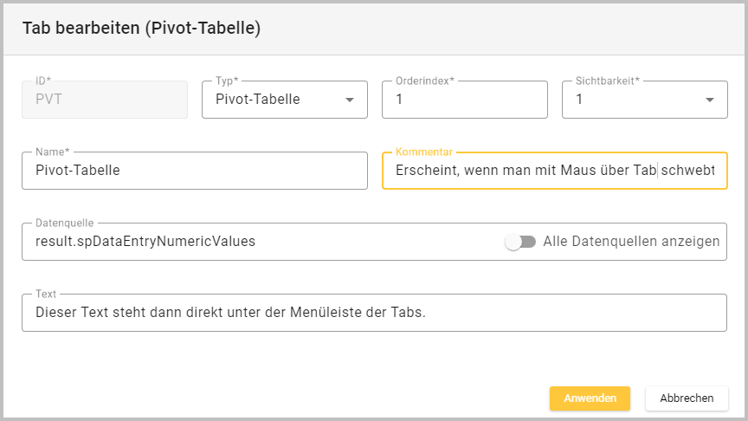Click the Orderindex* floating label
Viewport: 748px width, 421px height.
[x=424, y=81]
